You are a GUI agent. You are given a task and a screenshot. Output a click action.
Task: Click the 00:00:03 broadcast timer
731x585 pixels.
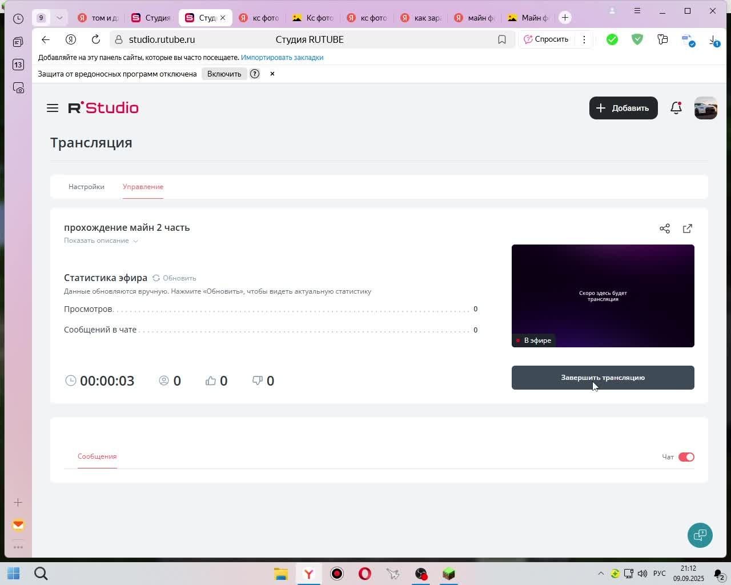click(107, 381)
